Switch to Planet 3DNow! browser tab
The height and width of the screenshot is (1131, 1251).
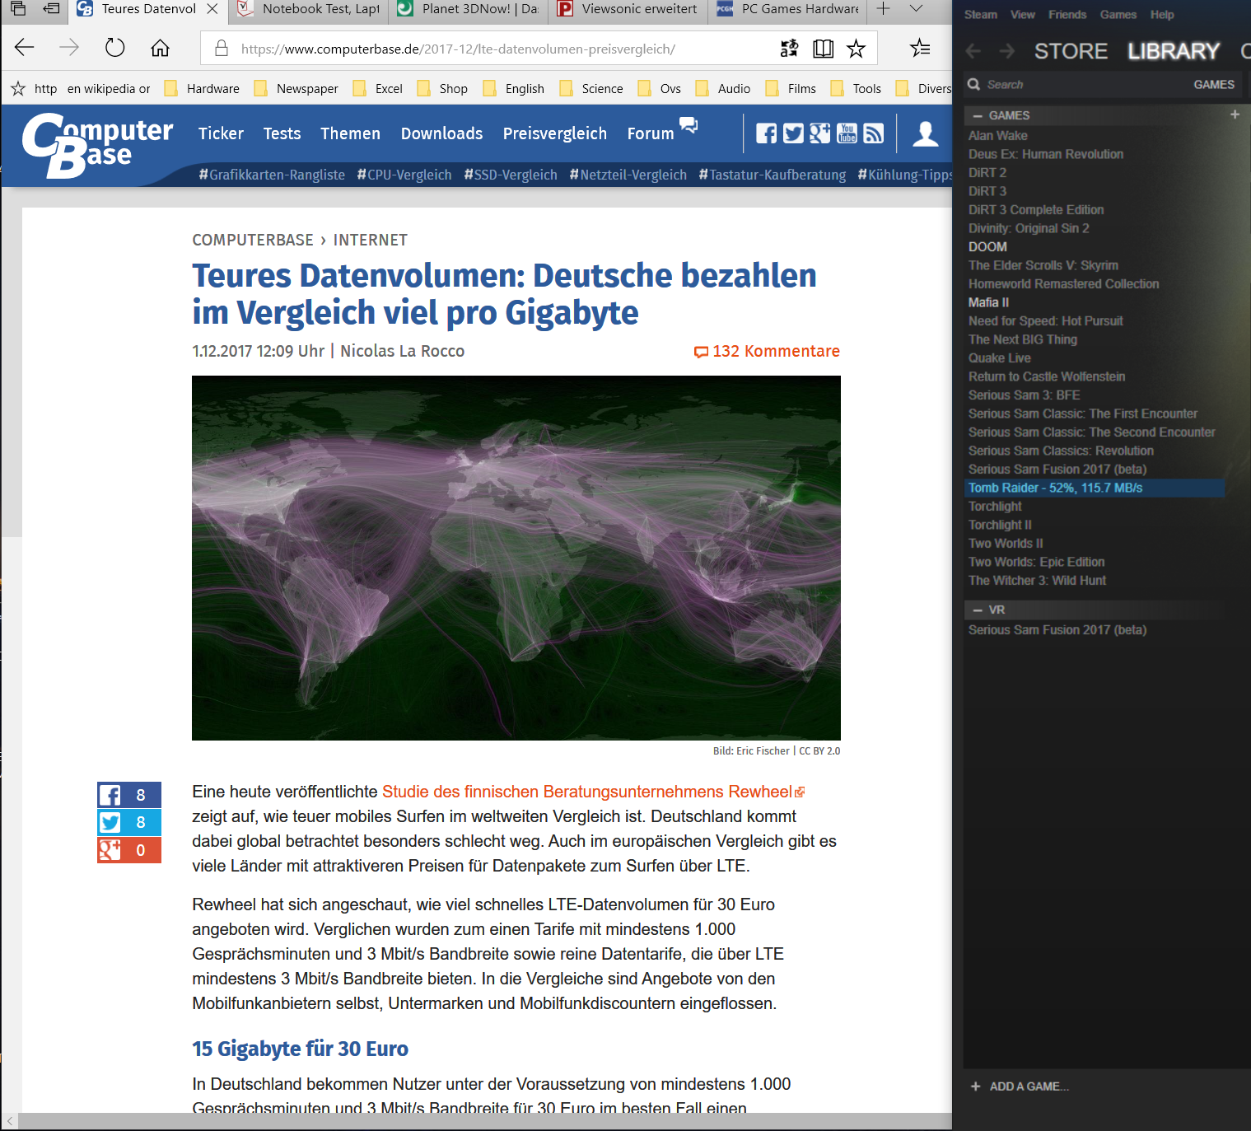(468, 9)
